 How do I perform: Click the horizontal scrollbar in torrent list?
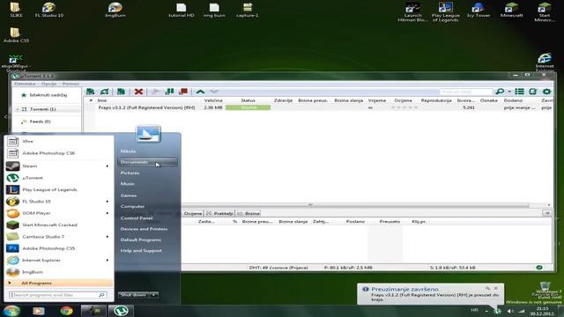[310, 205]
